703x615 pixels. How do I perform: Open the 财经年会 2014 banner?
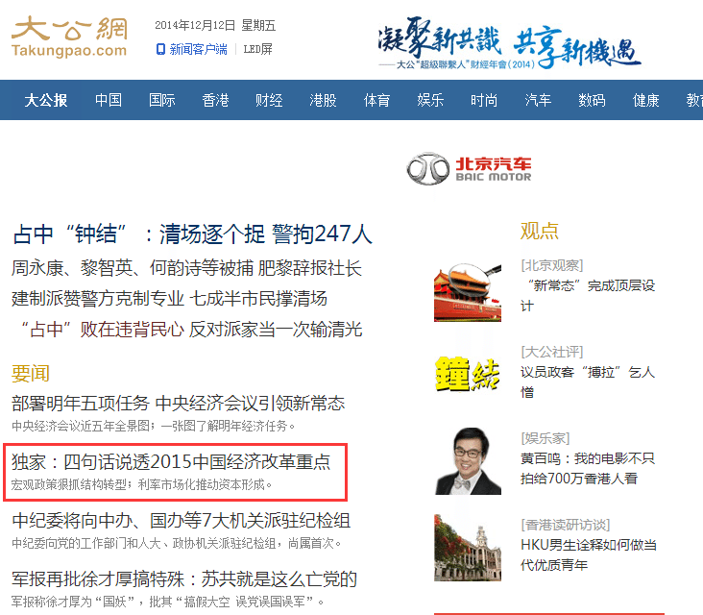509,43
